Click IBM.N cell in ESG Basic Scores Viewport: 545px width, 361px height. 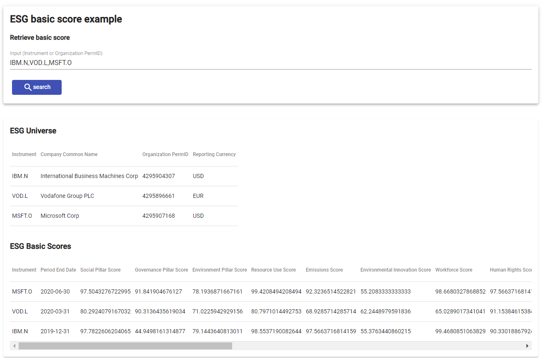pos(20,331)
